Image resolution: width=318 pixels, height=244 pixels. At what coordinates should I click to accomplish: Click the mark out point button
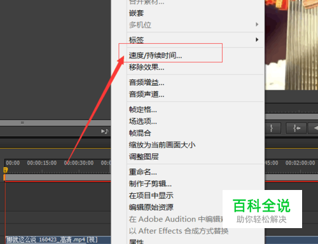click(273, 128)
